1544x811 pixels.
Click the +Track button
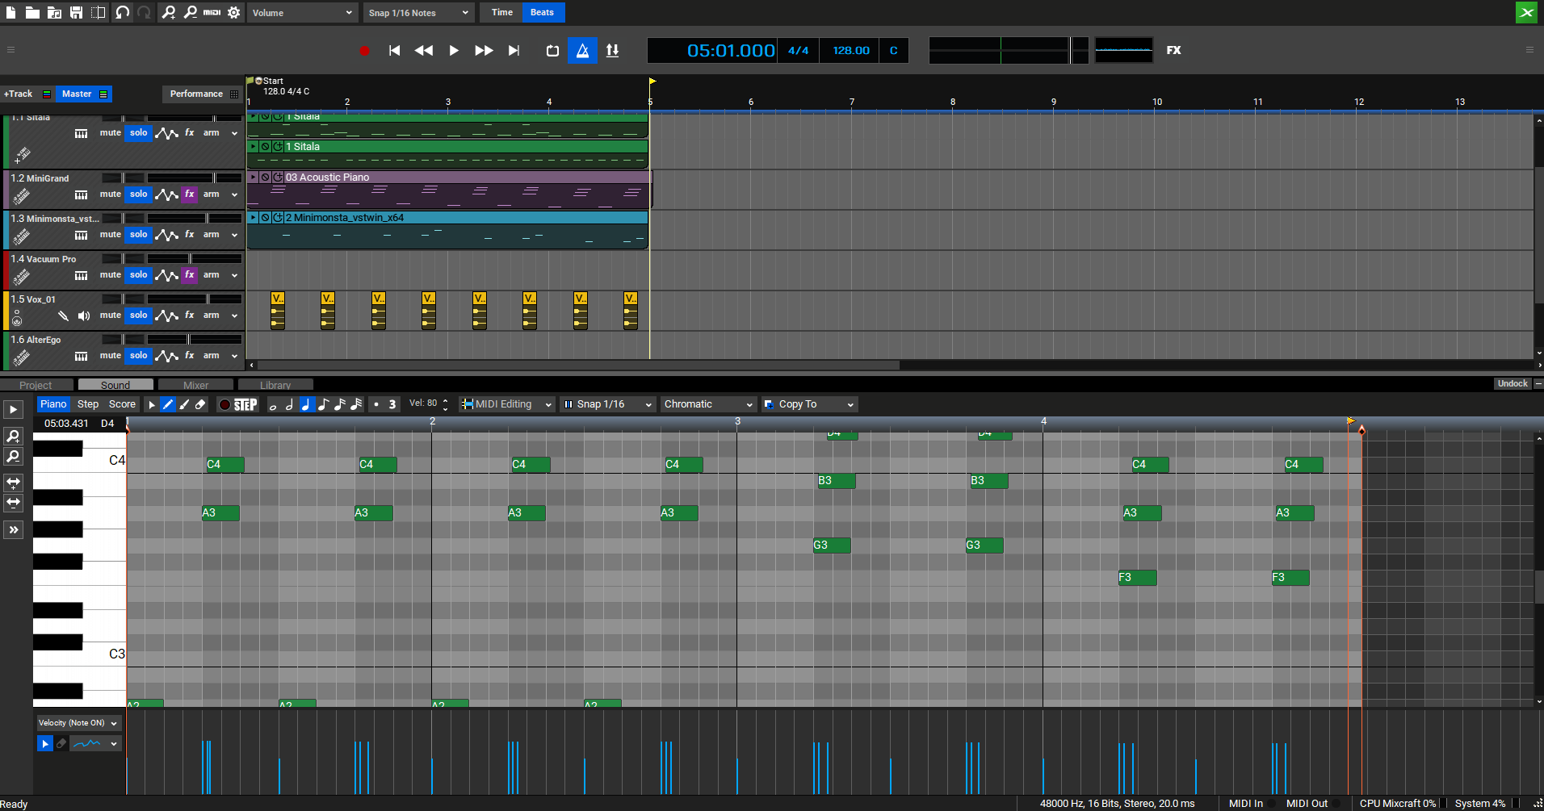coord(27,94)
